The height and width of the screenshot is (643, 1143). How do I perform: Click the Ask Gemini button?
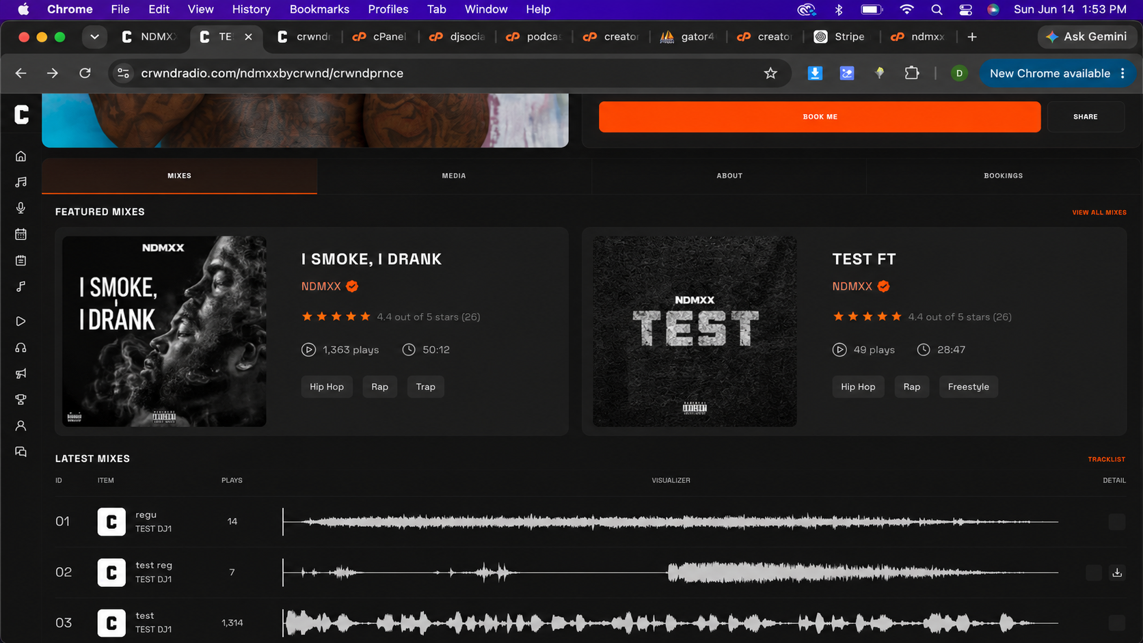pyautogui.click(x=1086, y=37)
